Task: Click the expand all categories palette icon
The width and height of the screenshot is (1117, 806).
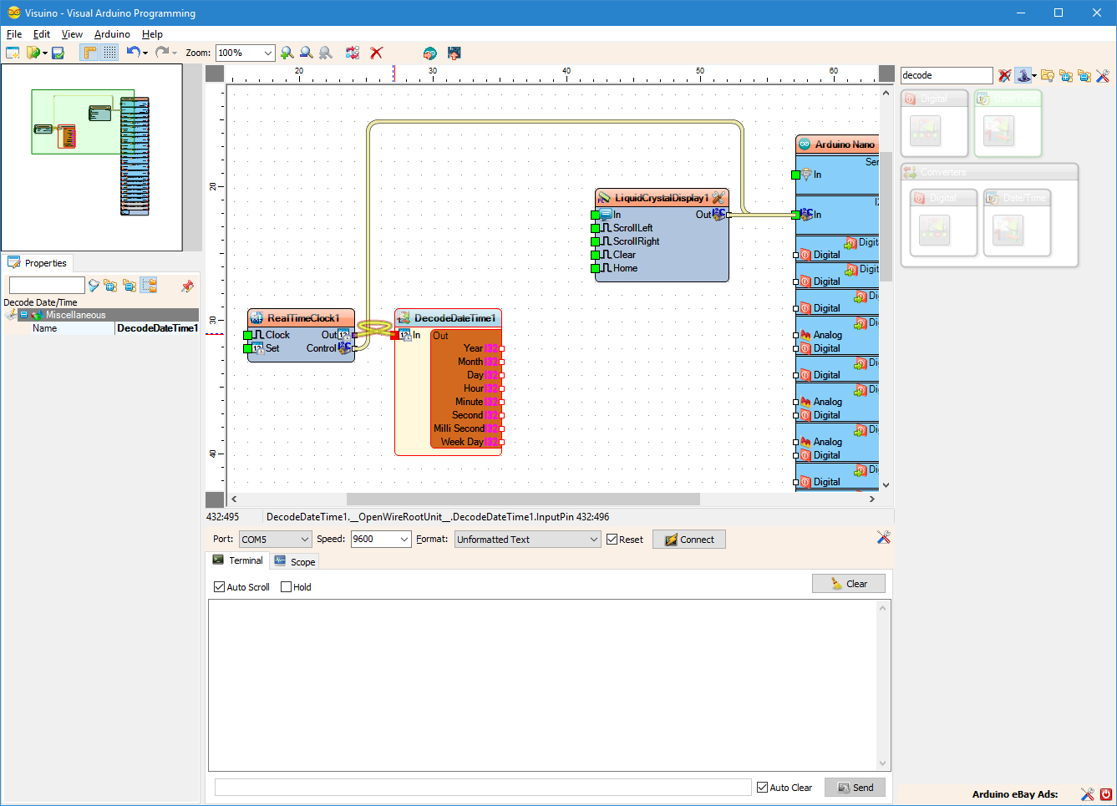Action: 1065,75
